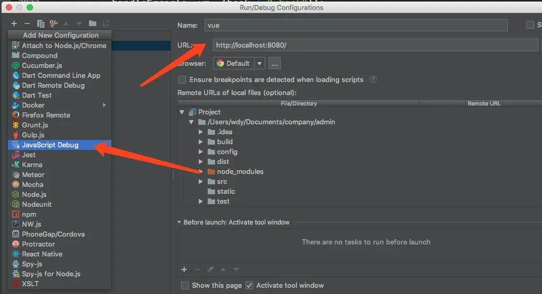Screen dimensions: 542x294
Task: Click the npm icon entry
Action: (x=16, y=214)
